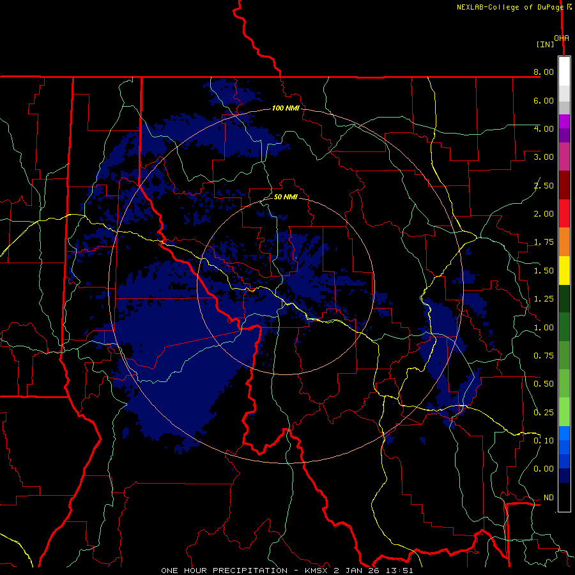Click the light green swatch beside 0.25
The image size is (575, 575).
pyautogui.click(x=564, y=412)
